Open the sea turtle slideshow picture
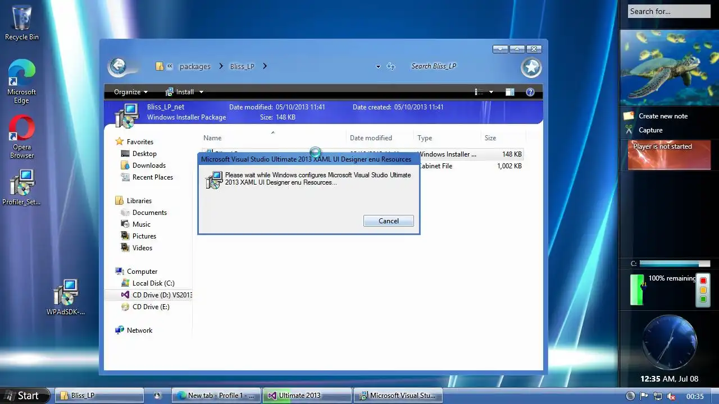The image size is (719, 404). click(669, 68)
